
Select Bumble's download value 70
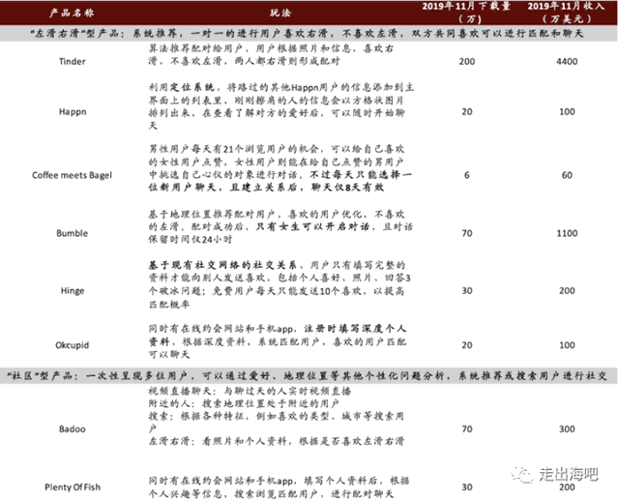point(467,233)
